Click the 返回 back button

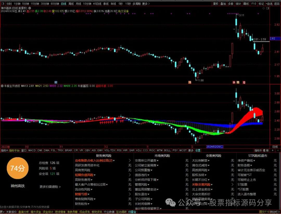point(277,4)
